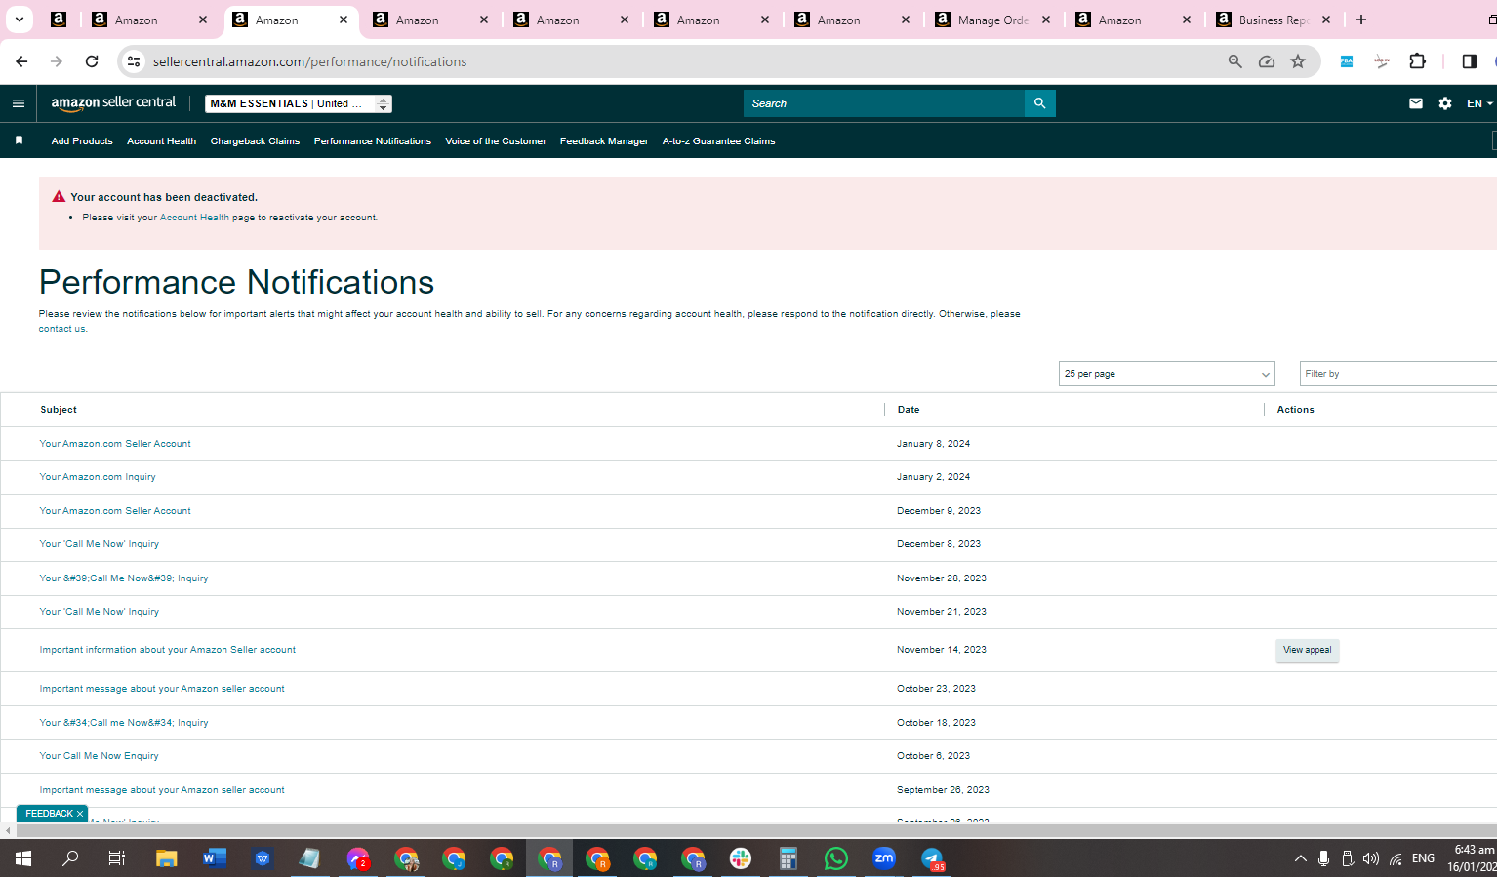Expand the 25 per page dropdown
1497x877 pixels.
coord(1166,374)
